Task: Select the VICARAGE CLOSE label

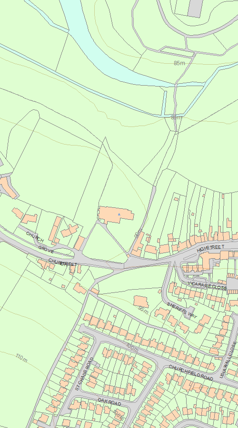Action: coord(208,286)
